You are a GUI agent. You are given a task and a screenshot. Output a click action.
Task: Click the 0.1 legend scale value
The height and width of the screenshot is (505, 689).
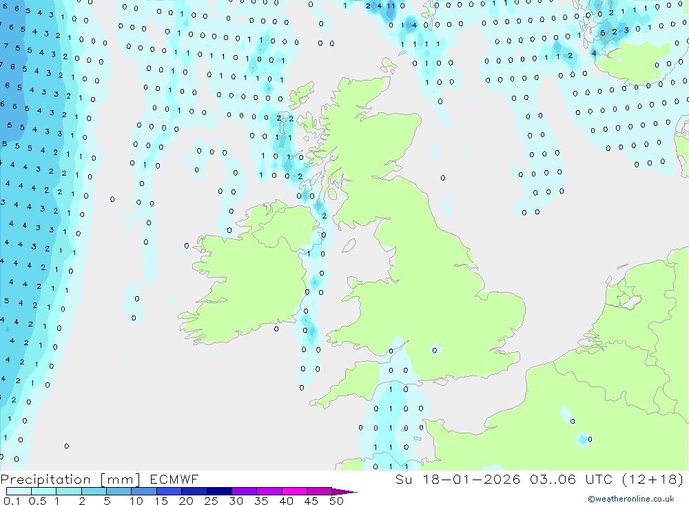12,501
